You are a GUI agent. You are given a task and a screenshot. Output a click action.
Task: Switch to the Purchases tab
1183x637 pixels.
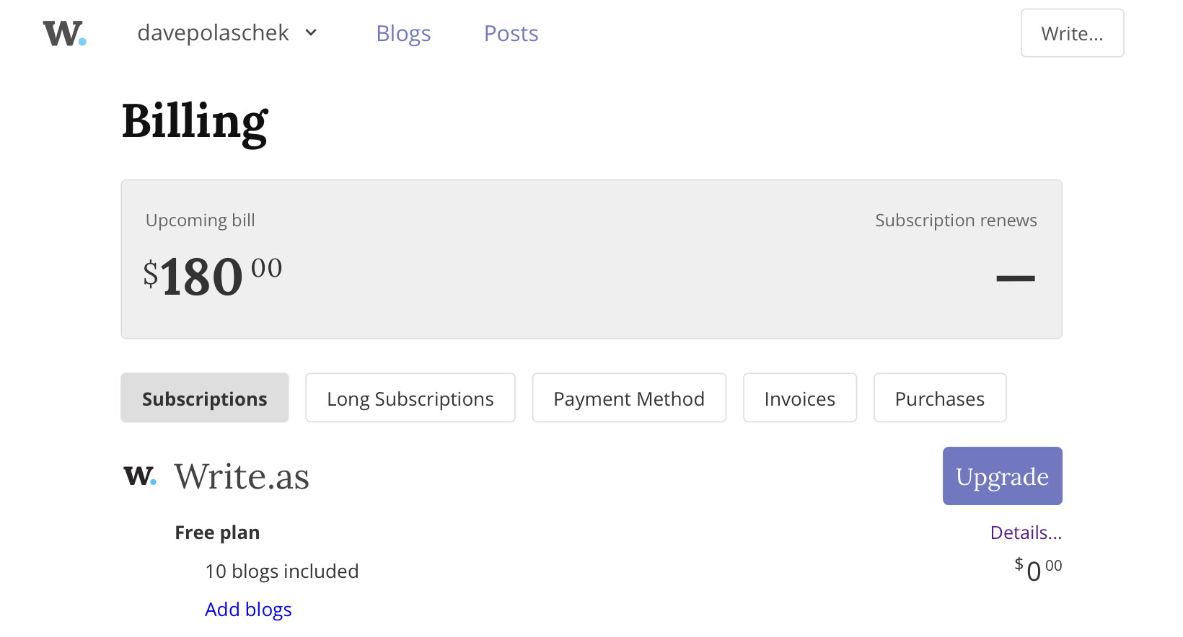pos(940,398)
